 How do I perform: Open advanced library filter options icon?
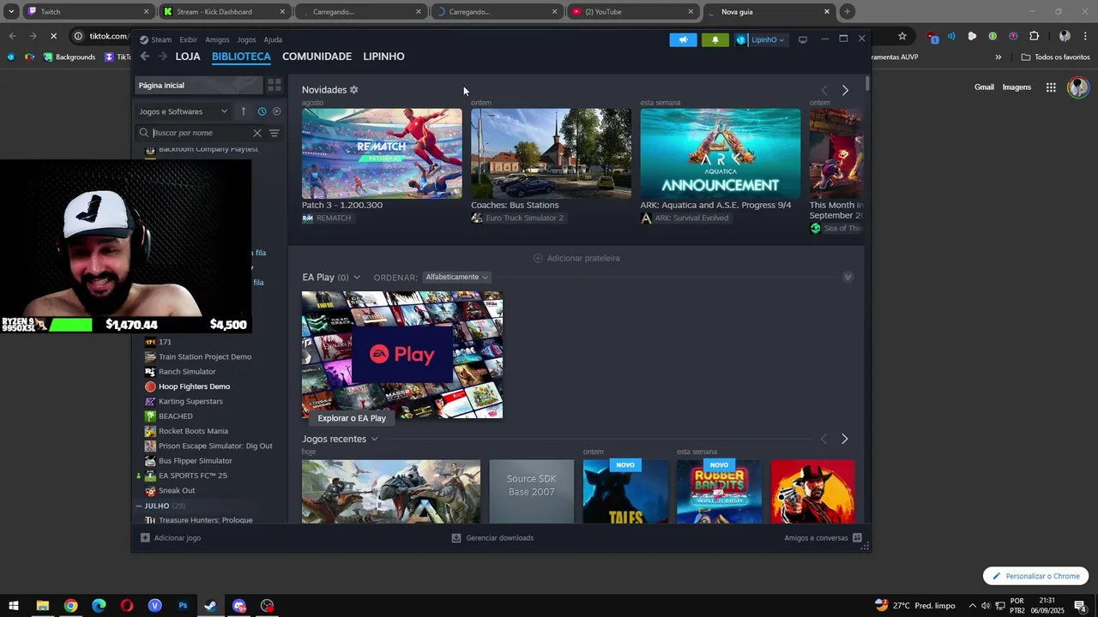[x=274, y=133]
